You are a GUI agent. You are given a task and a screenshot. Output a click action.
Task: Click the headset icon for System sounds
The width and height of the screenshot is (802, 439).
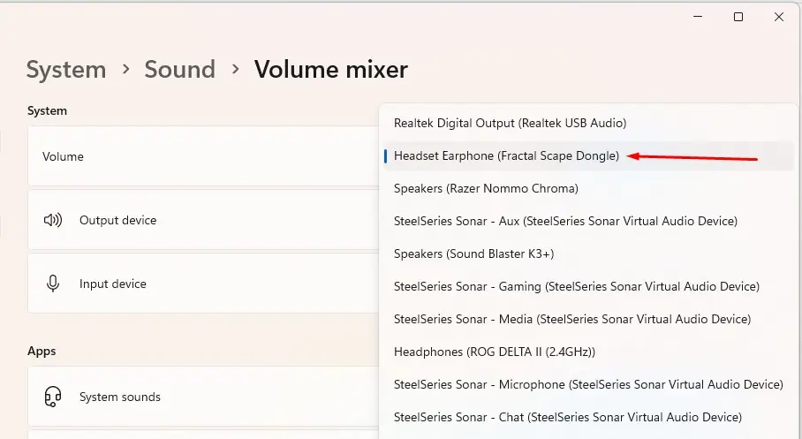tap(53, 397)
